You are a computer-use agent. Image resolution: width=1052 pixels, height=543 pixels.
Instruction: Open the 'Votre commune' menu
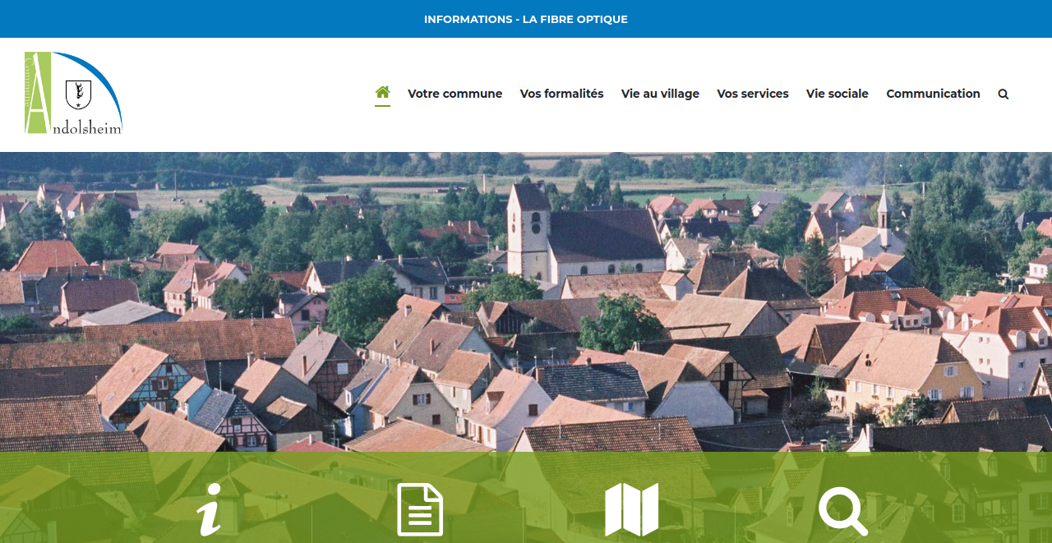(x=454, y=94)
